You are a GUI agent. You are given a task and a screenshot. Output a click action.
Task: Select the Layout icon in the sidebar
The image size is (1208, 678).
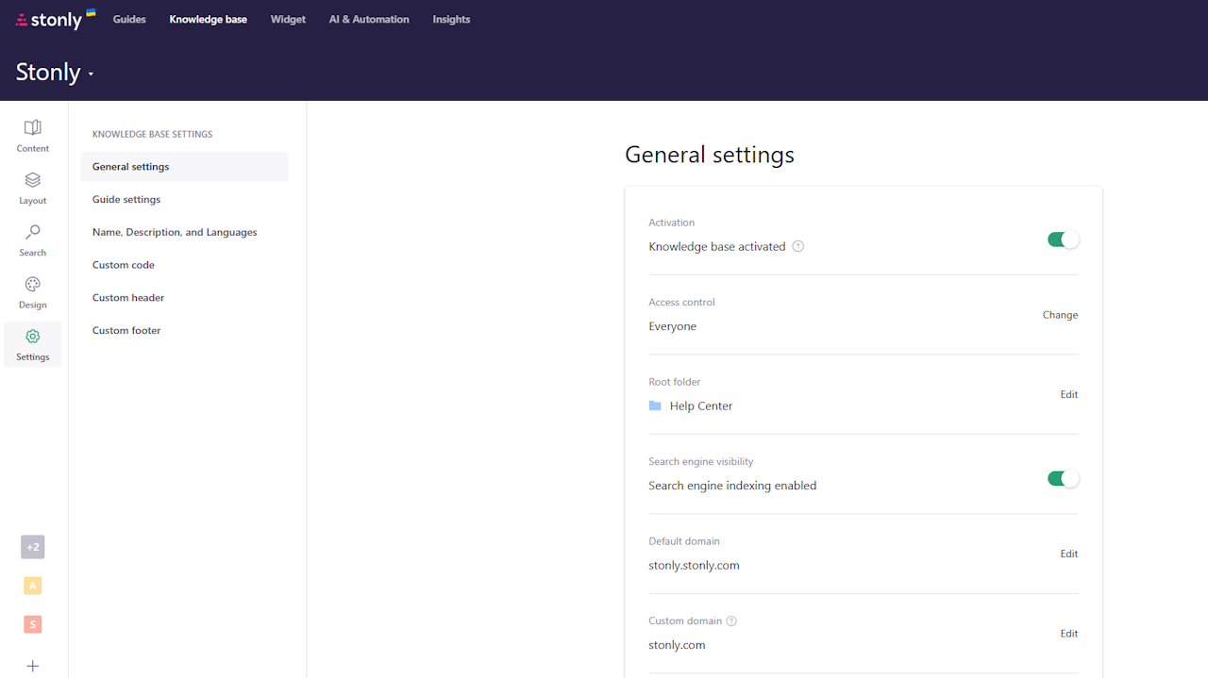(x=32, y=187)
